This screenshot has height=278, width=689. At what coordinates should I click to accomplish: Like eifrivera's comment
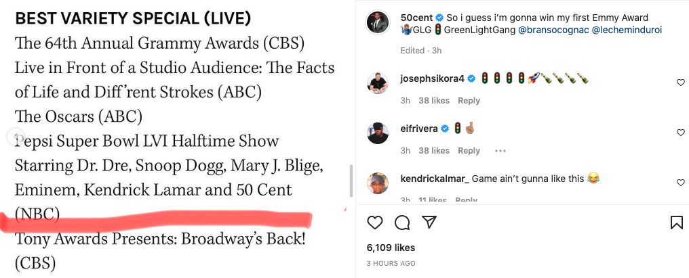click(x=681, y=133)
